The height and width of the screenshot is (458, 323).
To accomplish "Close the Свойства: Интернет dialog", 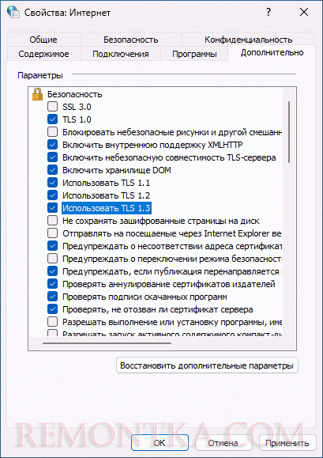I will pyautogui.click(x=304, y=13).
